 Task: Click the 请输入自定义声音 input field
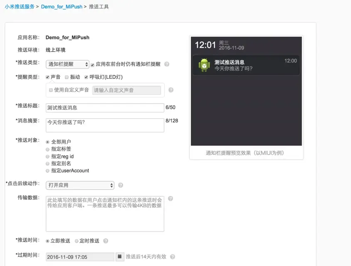126,90
